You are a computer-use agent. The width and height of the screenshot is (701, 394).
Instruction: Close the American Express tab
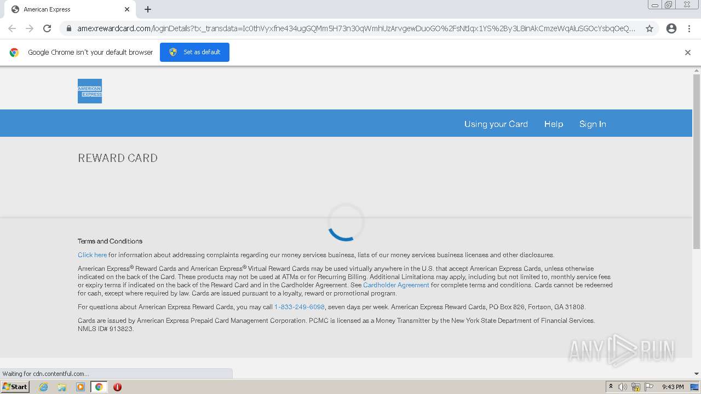pyautogui.click(x=127, y=9)
